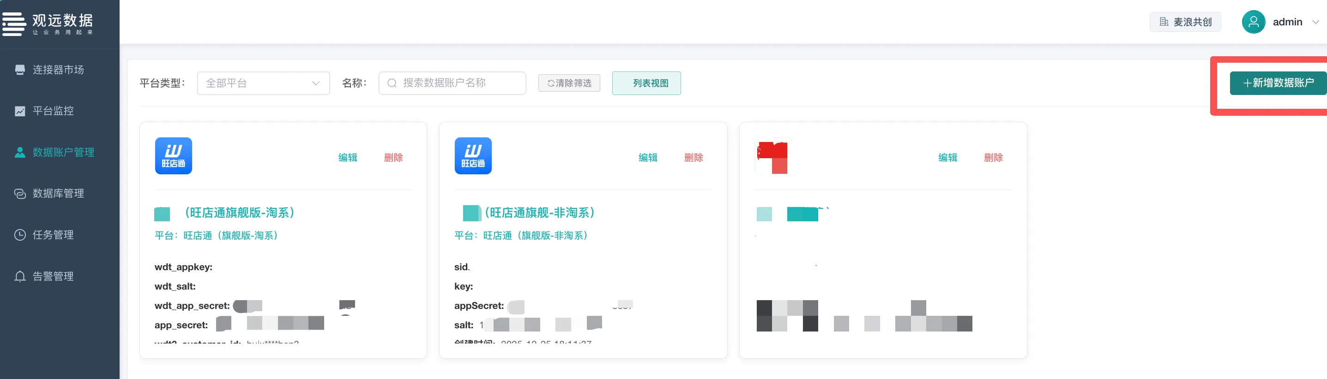Viewport: 1327px width, 379px height.
Task: Open the 连接器市场 sidebar item
Action: tap(58, 70)
